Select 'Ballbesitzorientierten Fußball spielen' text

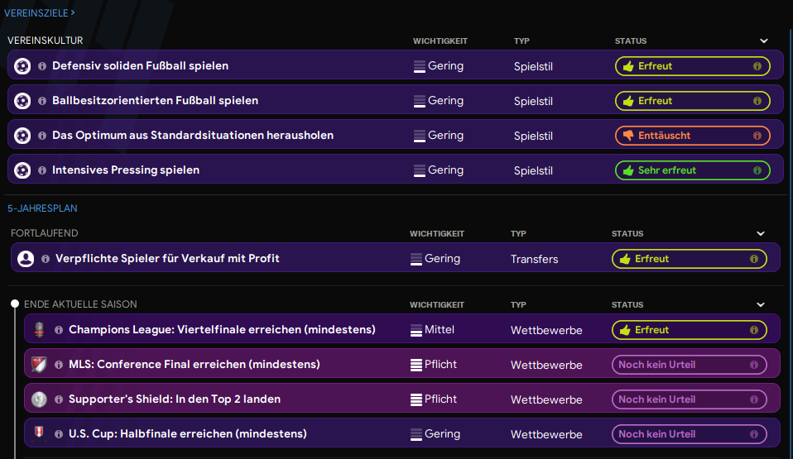156,101
